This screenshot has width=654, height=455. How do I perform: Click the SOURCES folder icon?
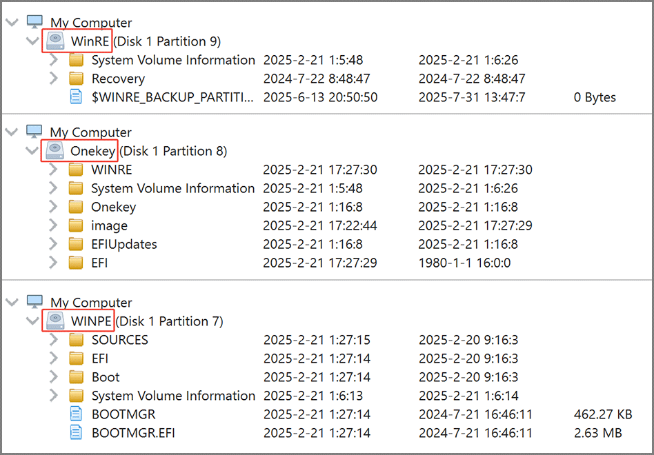coord(76,340)
